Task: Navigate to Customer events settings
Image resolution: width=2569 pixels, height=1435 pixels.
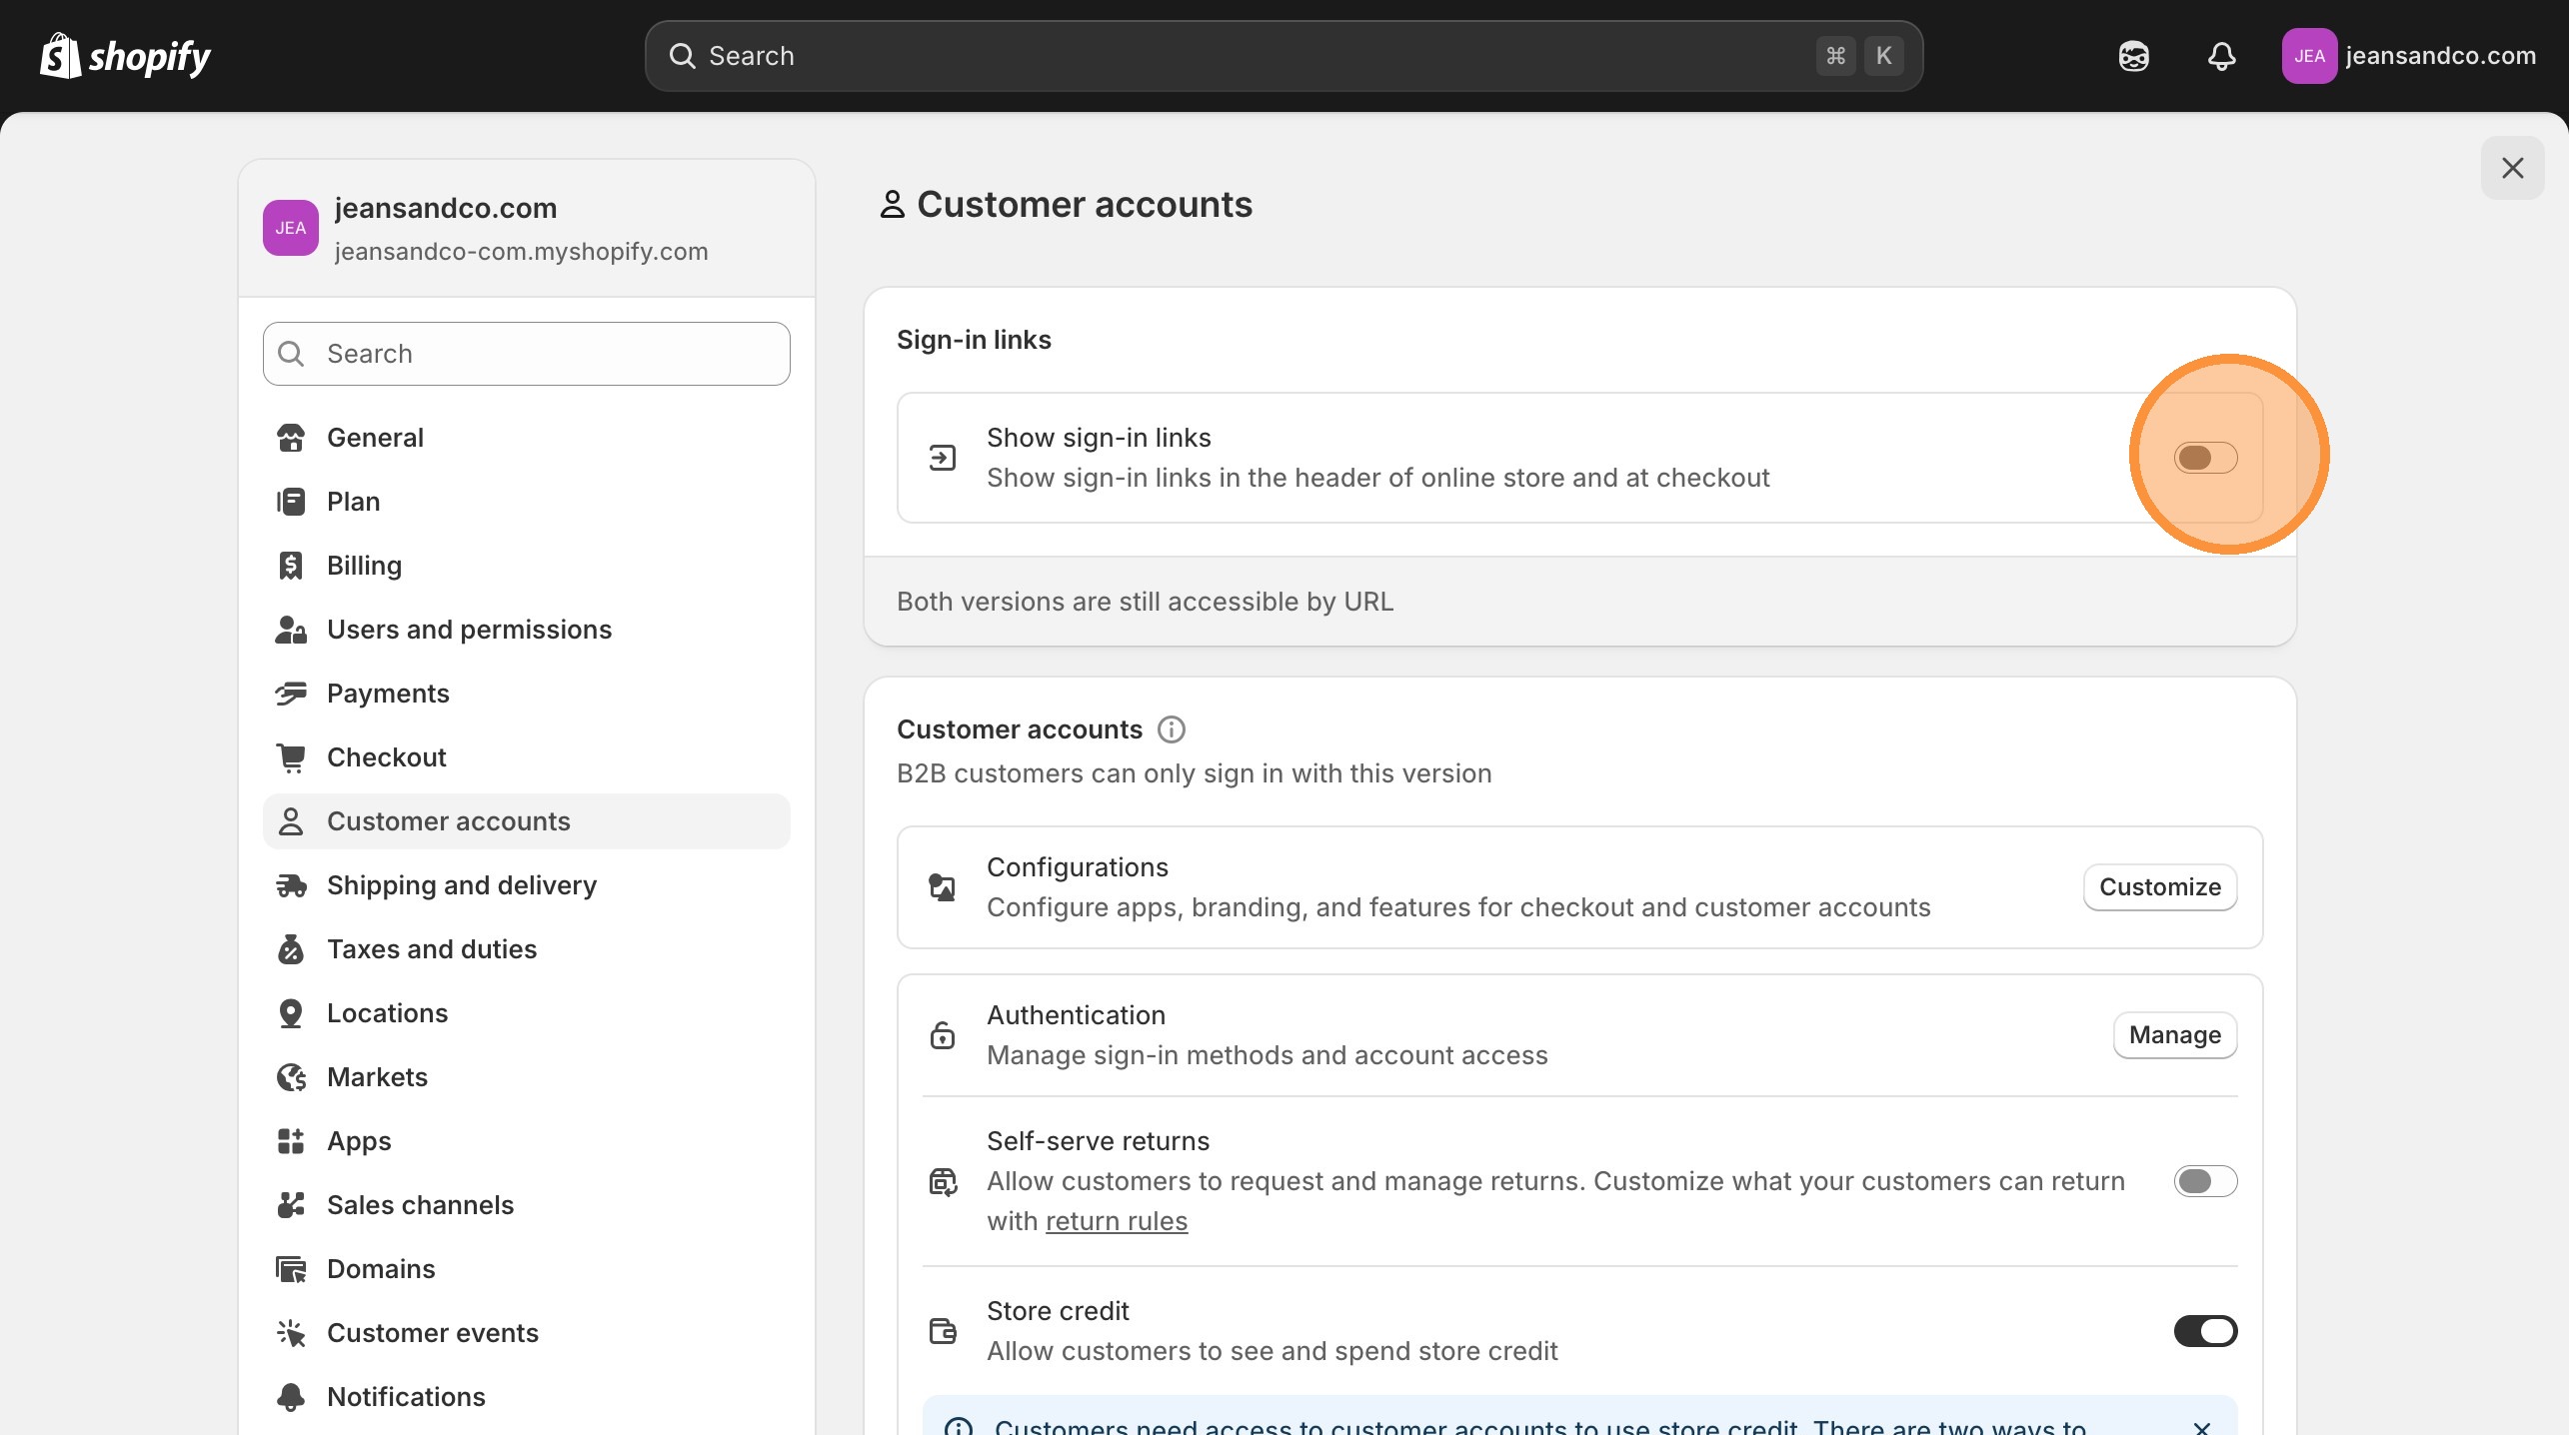Action: tap(434, 1332)
